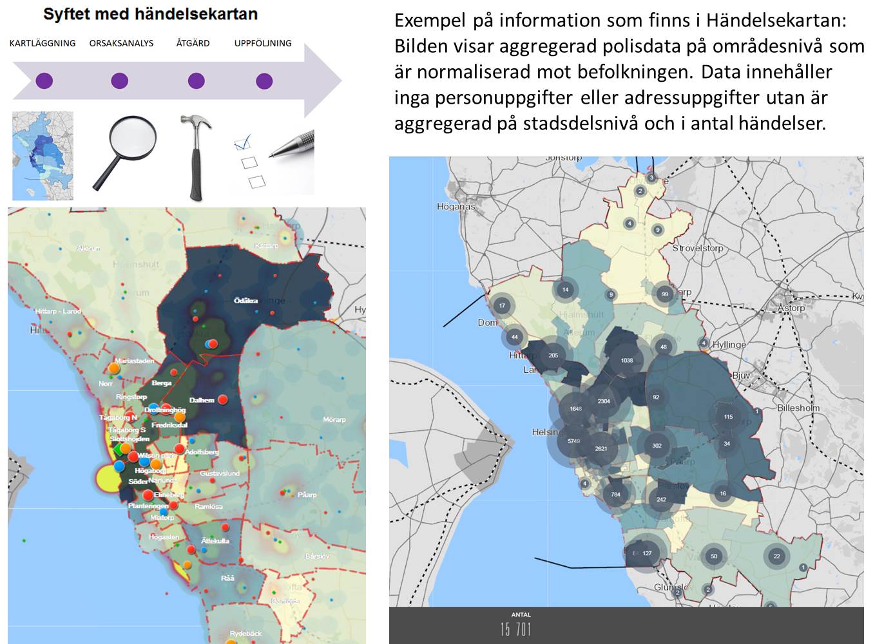The height and width of the screenshot is (644, 884).
Task: Click the KARTLÄGGNING step label
Action: click(43, 43)
